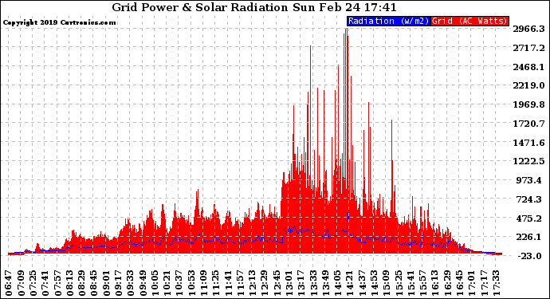
Task: Click the 12:29 time label
Action: (265, 283)
